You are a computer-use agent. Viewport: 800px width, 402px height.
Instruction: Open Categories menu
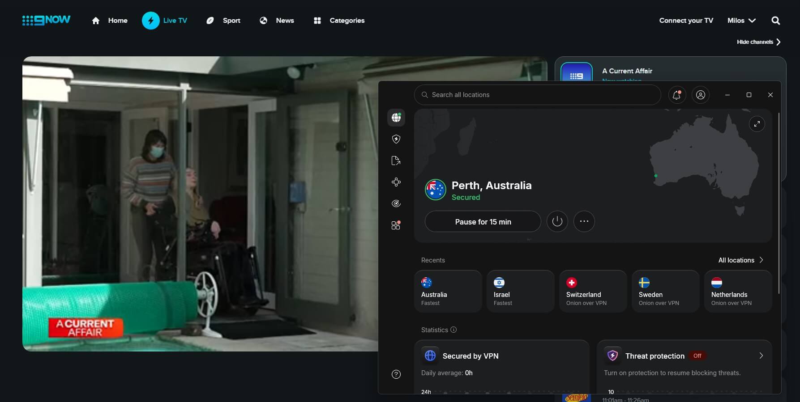(x=339, y=21)
